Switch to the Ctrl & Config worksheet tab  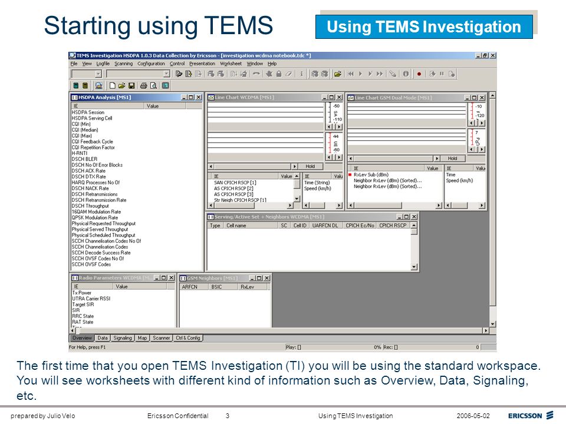pos(187,338)
